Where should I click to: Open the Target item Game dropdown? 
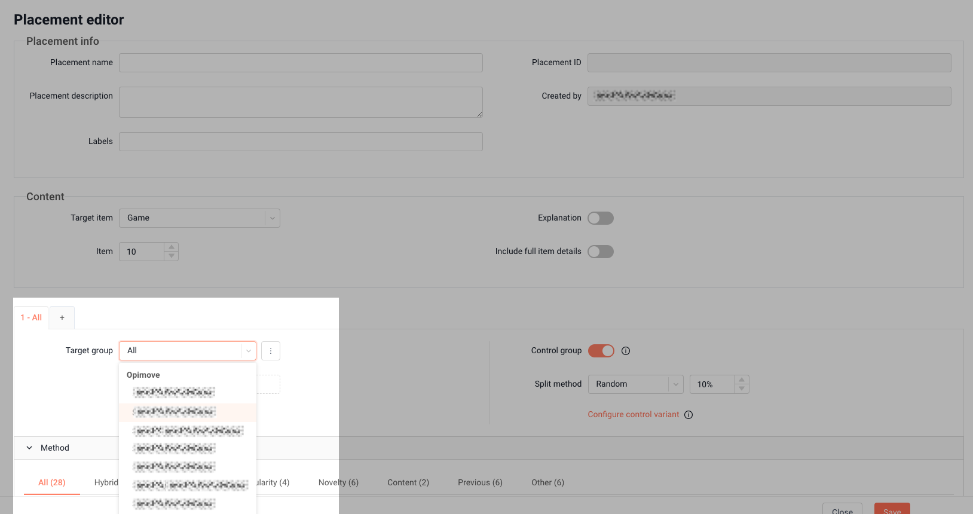click(200, 218)
